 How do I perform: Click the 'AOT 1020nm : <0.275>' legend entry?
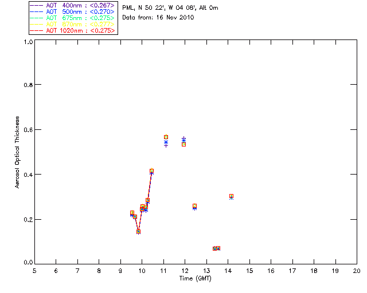point(73,31)
